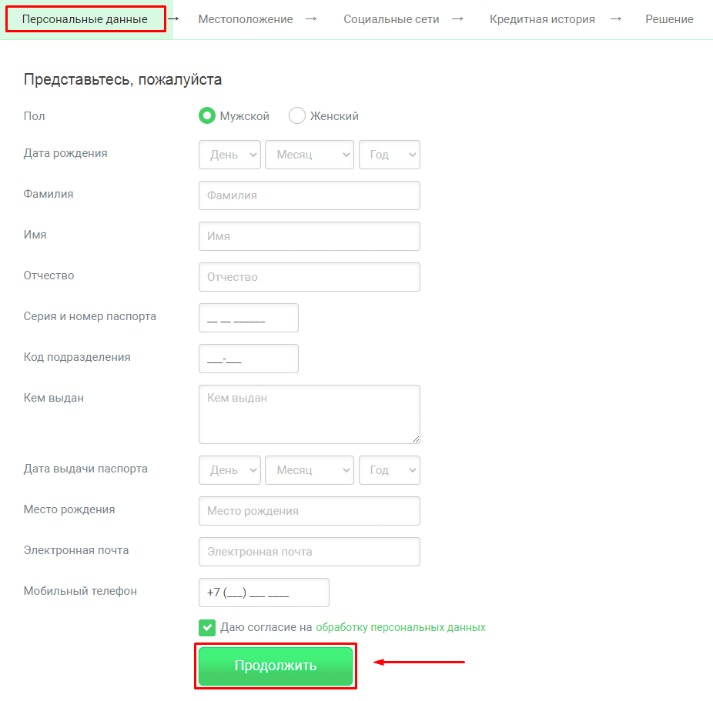The width and height of the screenshot is (713, 701).
Task: Click the Персональные данные tab
Action: tap(85, 19)
